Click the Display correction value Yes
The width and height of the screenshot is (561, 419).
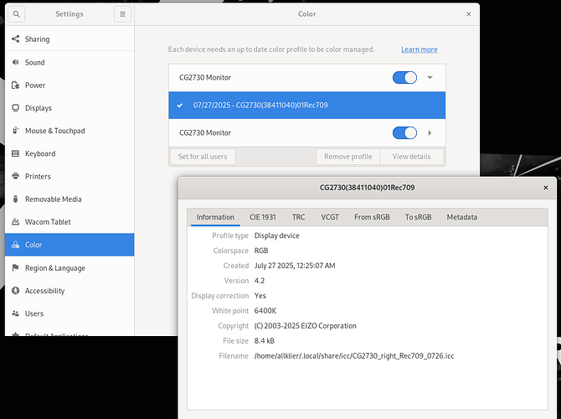(260, 296)
